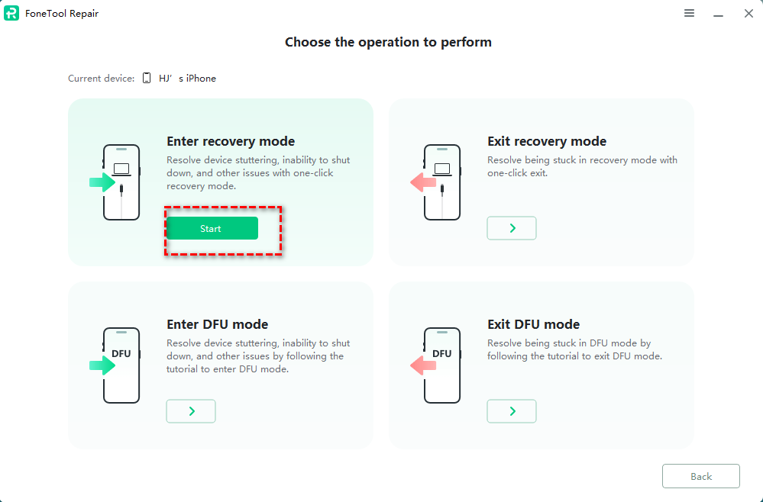Click the Enter recovery mode phone illustration

(120, 182)
